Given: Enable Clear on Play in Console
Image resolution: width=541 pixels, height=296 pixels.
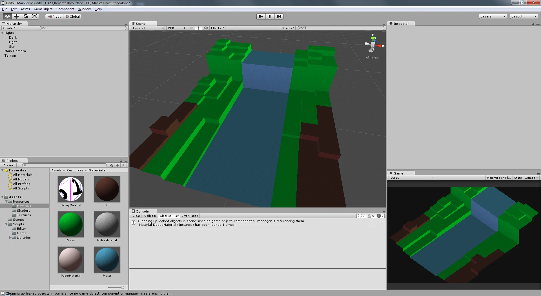Looking at the screenshot, I should click(x=169, y=216).
